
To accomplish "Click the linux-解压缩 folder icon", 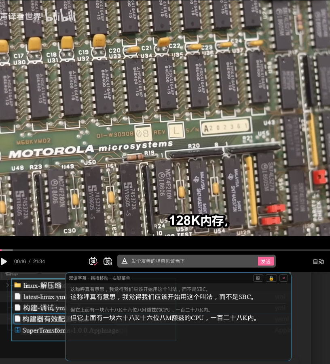I will (x=18, y=285).
